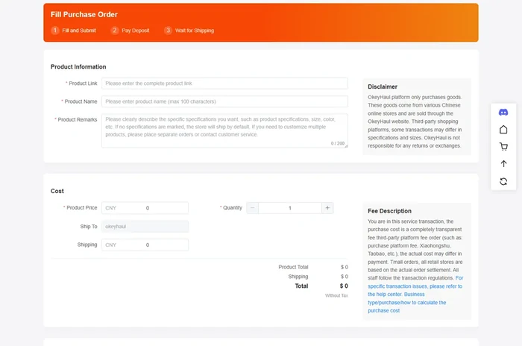Click the 0 / 200 character counter

[x=337, y=143]
